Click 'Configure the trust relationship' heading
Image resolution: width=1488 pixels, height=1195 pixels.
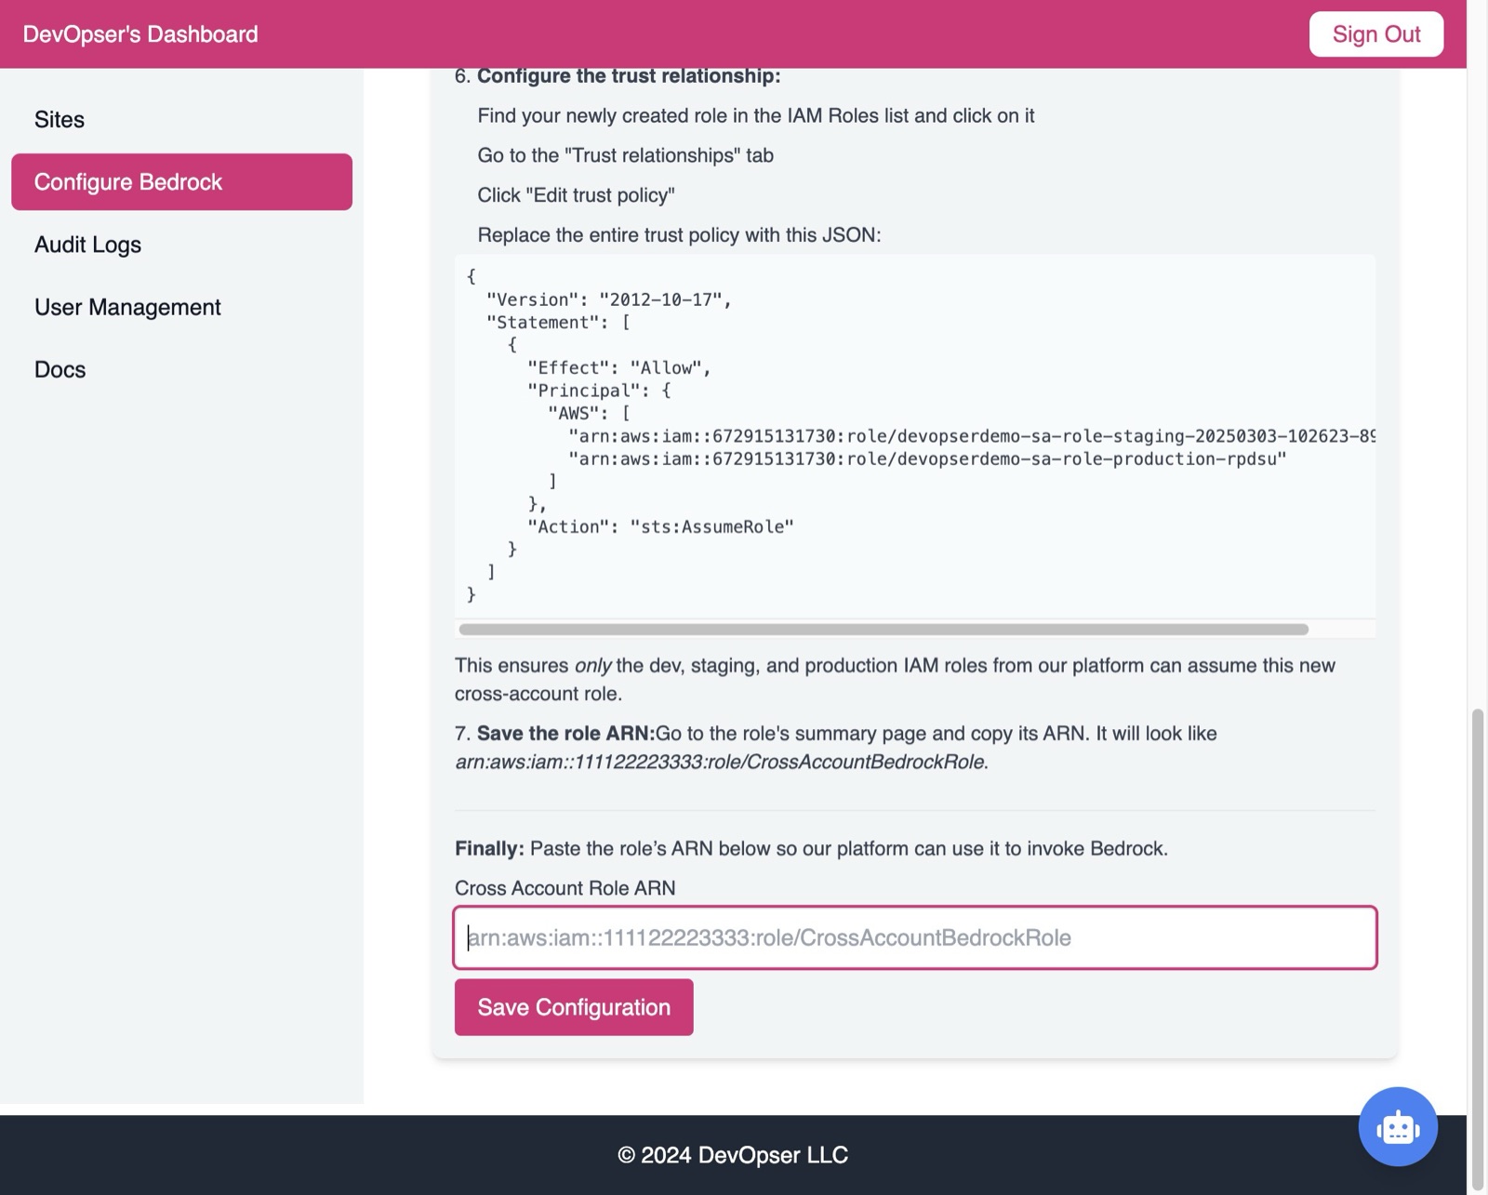[x=629, y=76]
